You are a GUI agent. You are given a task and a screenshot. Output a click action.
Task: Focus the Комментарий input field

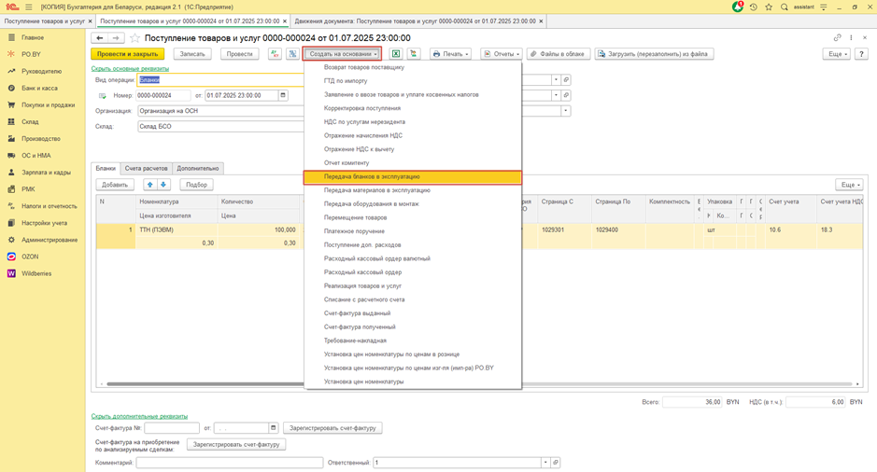(230, 463)
